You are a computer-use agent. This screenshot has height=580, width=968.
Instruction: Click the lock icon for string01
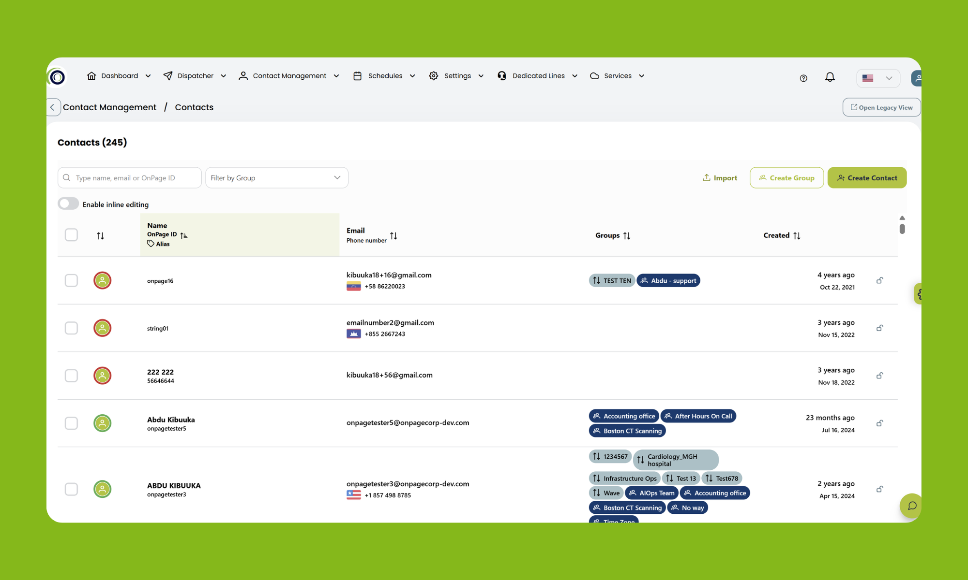[x=880, y=328]
